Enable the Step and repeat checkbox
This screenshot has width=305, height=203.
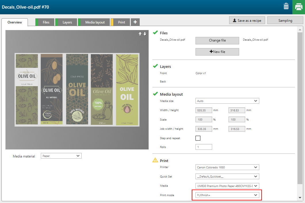[x=198, y=138]
